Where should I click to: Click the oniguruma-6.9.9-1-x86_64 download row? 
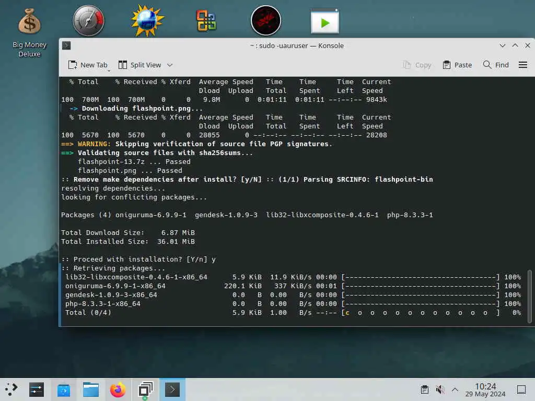(293, 286)
